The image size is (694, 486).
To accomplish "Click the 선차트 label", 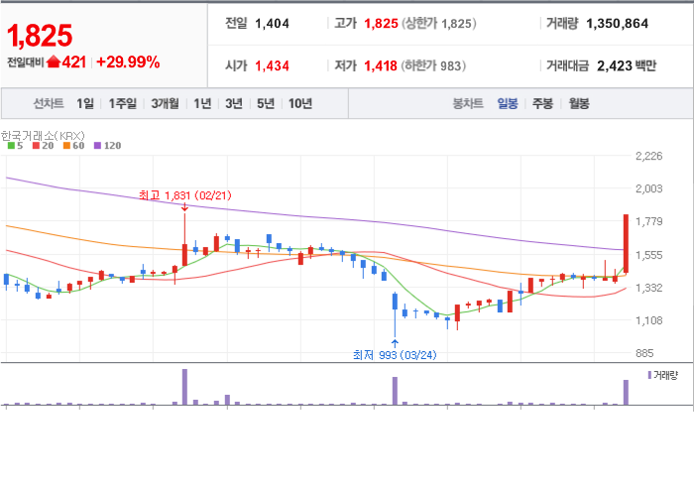I will (x=49, y=103).
